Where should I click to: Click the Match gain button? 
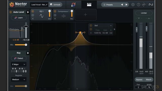coord(149,80)
